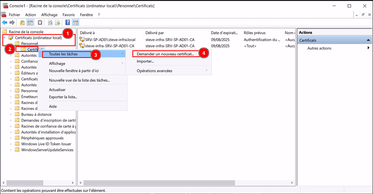Select the WindowsServerUpdateServices folder

47,150
